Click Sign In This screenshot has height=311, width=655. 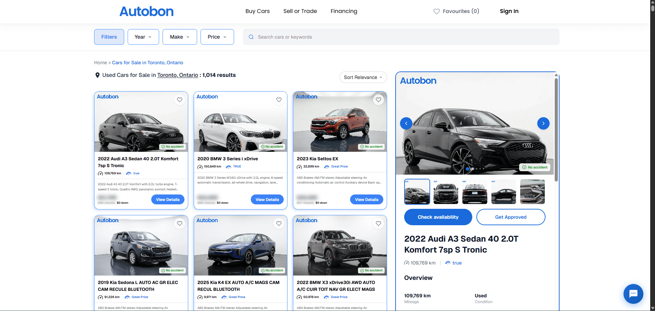pos(509,11)
